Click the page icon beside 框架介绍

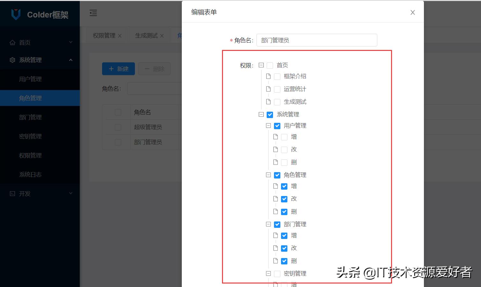(x=268, y=76)
